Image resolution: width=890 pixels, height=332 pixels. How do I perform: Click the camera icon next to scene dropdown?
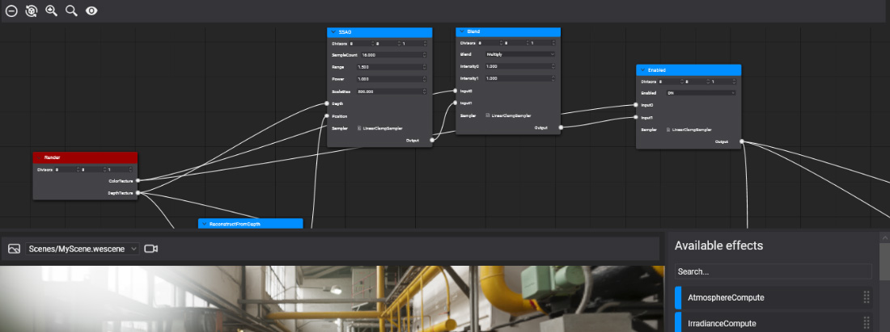pos(150,249)
